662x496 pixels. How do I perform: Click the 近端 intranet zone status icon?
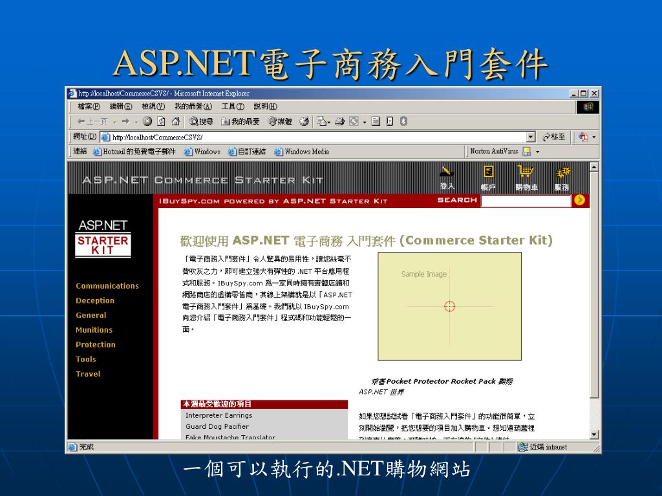[523, 447]
